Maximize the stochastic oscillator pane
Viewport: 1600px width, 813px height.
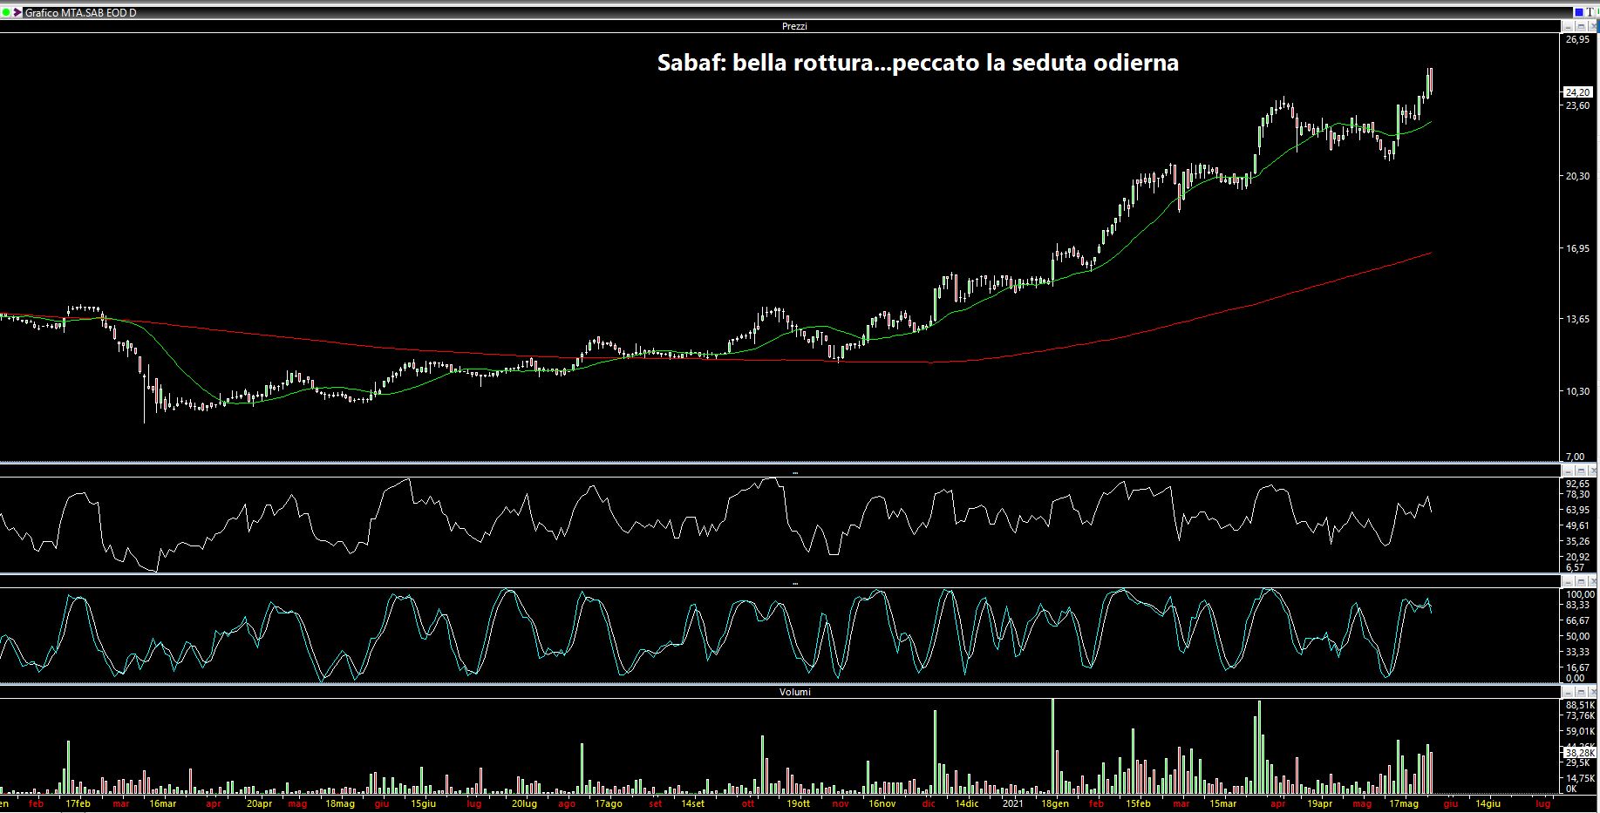(1580, 581)
